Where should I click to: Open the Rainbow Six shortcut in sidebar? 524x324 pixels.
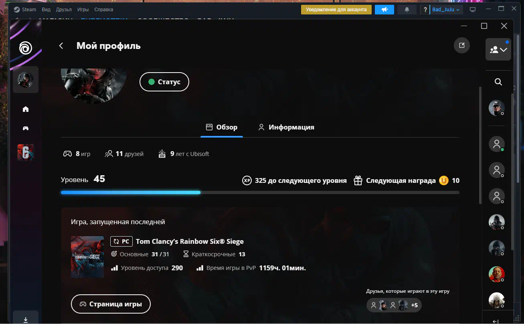(x=26, y=152)
